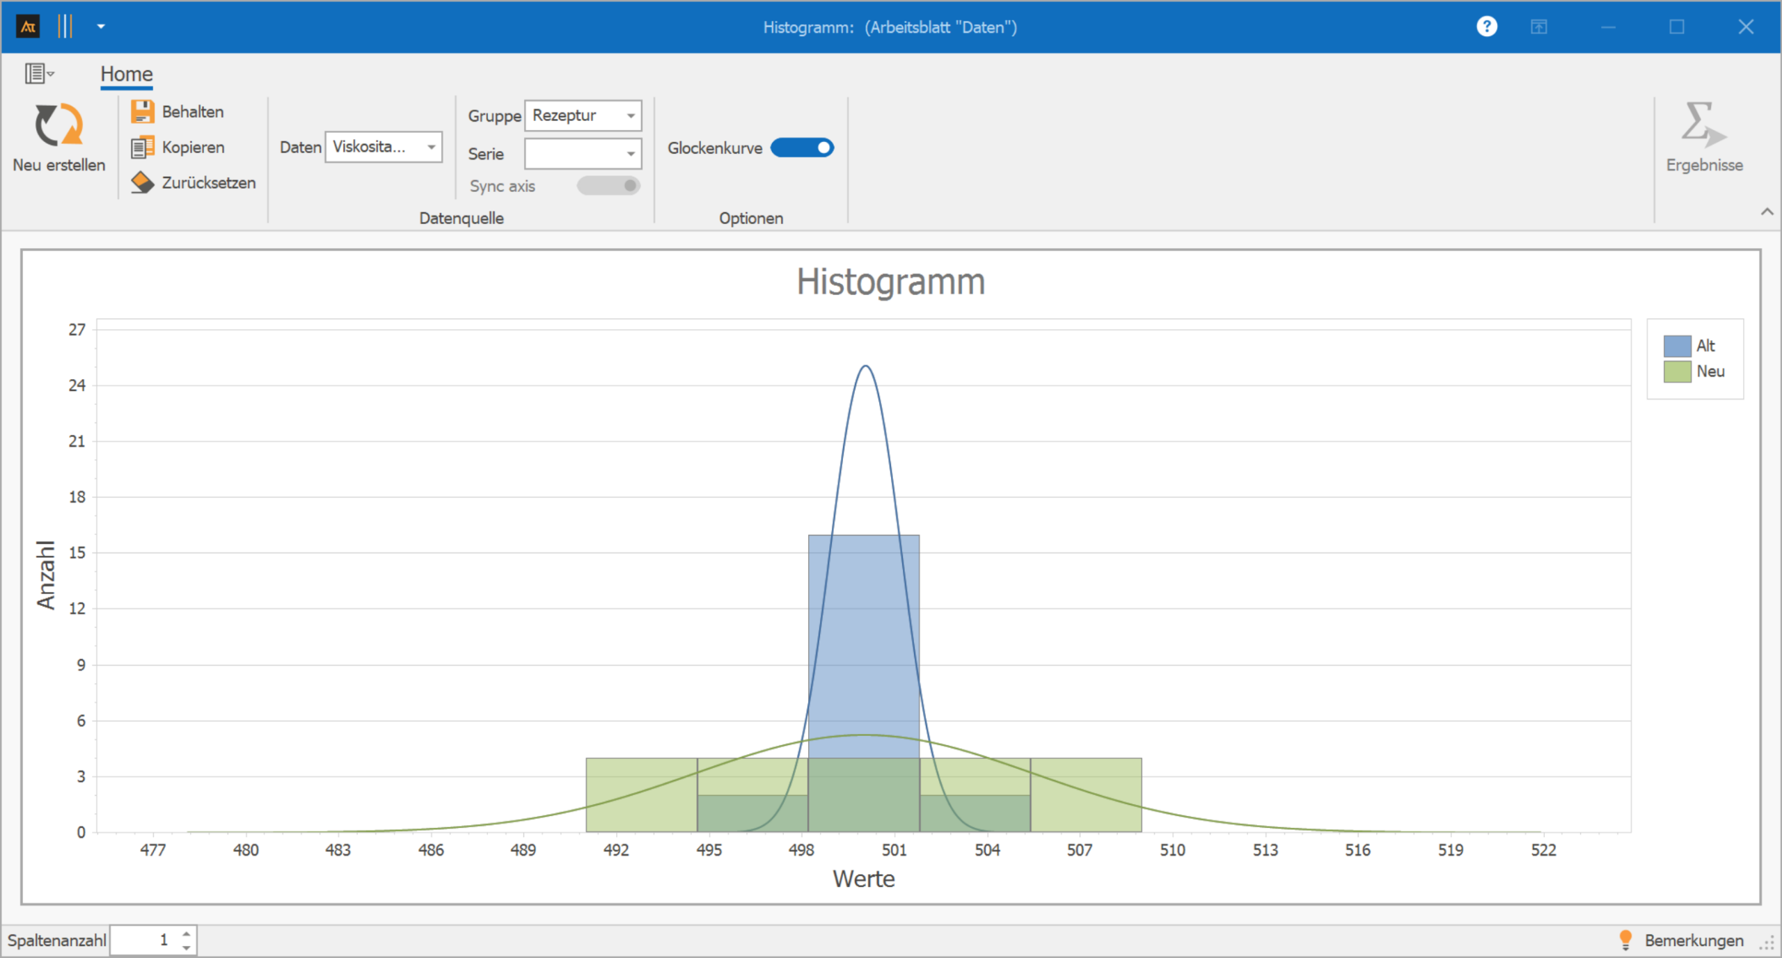
Task: Click the application menu list icon
Action: (x=38, y=73)
